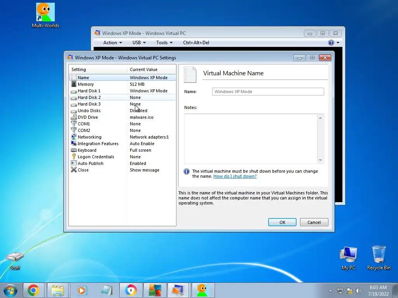Click the Auto Publish icon
Screen dimensions: 398x298
click(x=74, y=163)
